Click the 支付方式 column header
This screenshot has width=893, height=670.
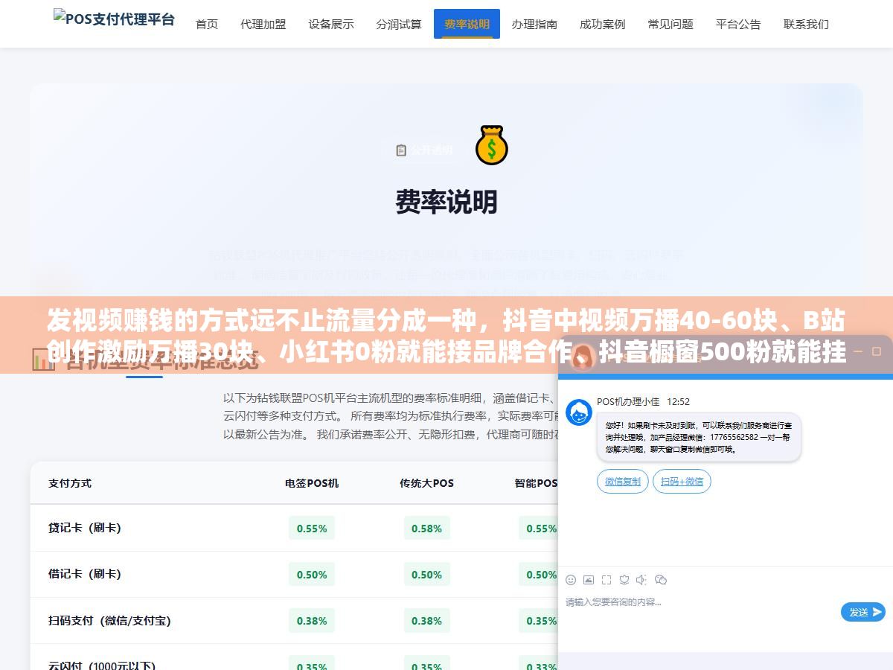tap(70, 483)
